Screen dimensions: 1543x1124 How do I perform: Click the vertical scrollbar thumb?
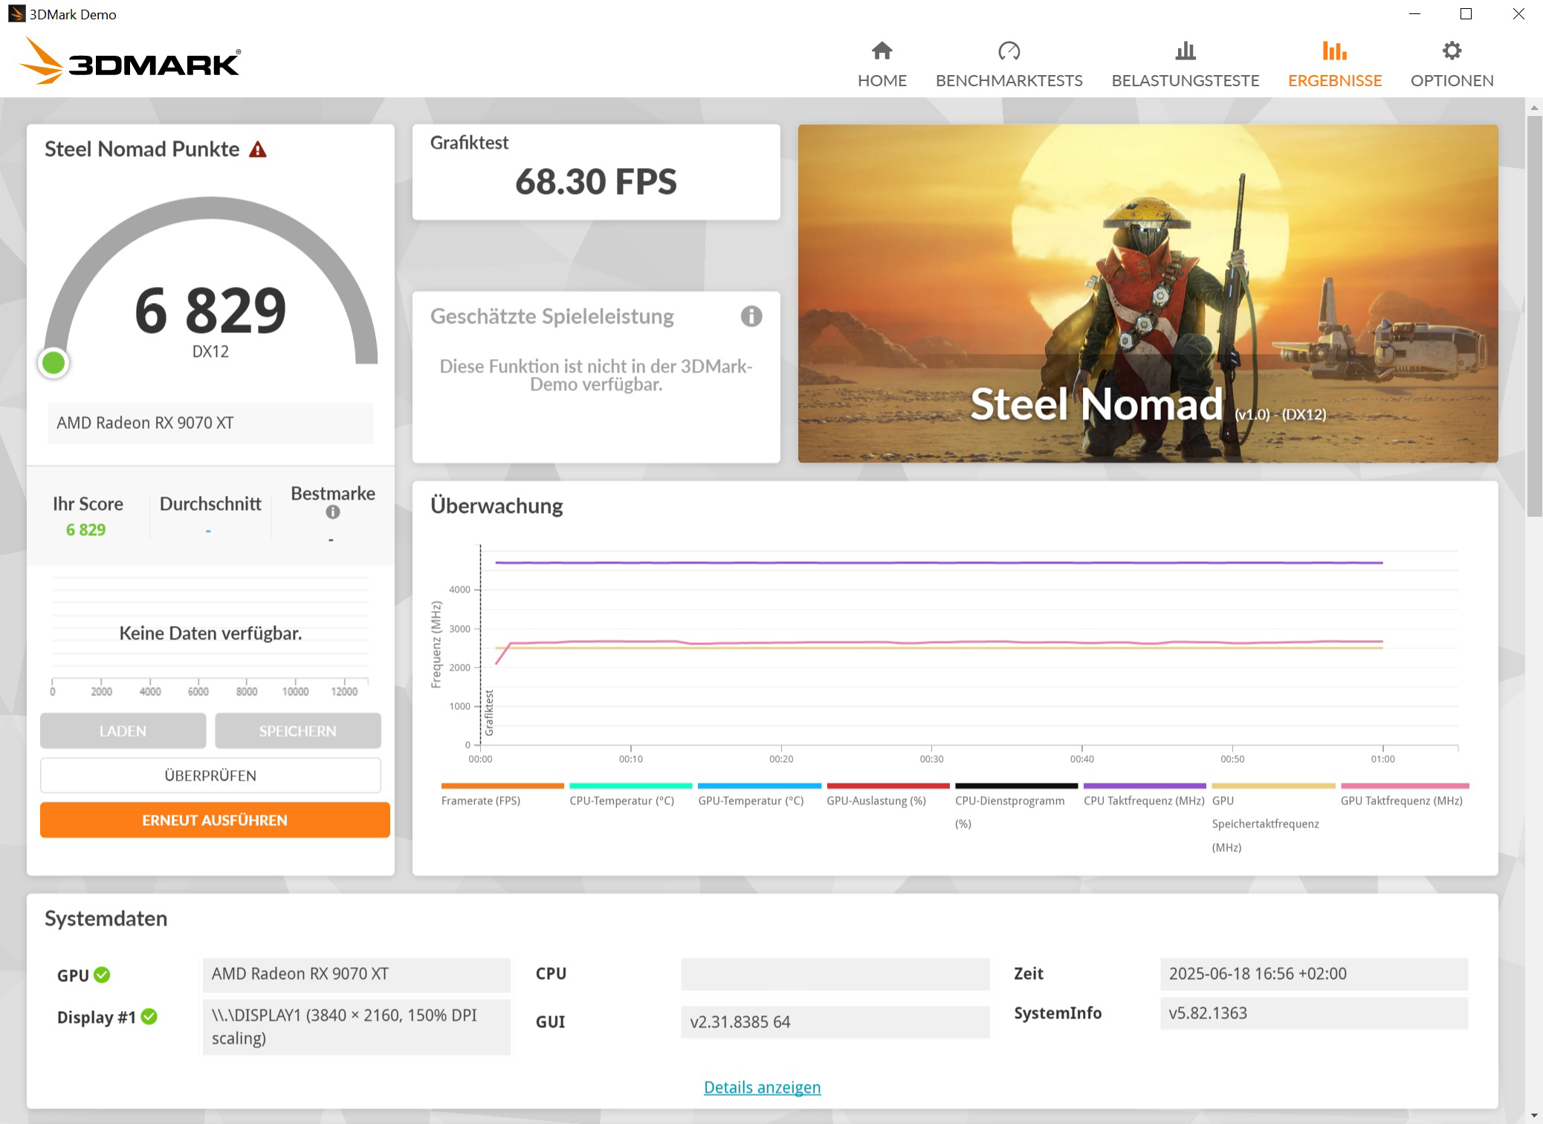[x=1534, y=316]
